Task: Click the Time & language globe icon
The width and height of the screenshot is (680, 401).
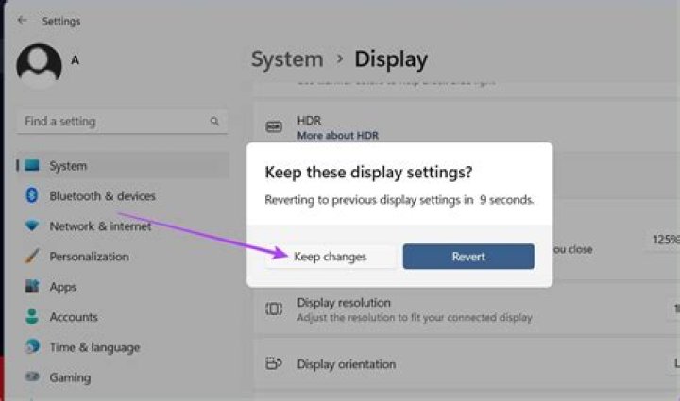Action: click(32, 346)
